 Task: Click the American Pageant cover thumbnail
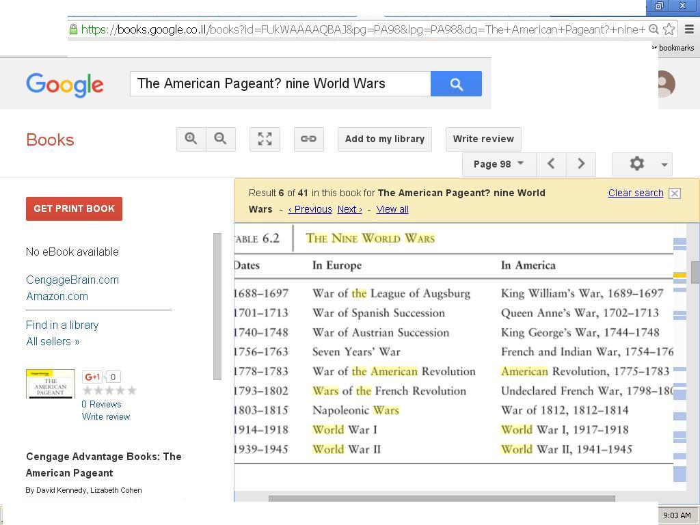(51, 383)
